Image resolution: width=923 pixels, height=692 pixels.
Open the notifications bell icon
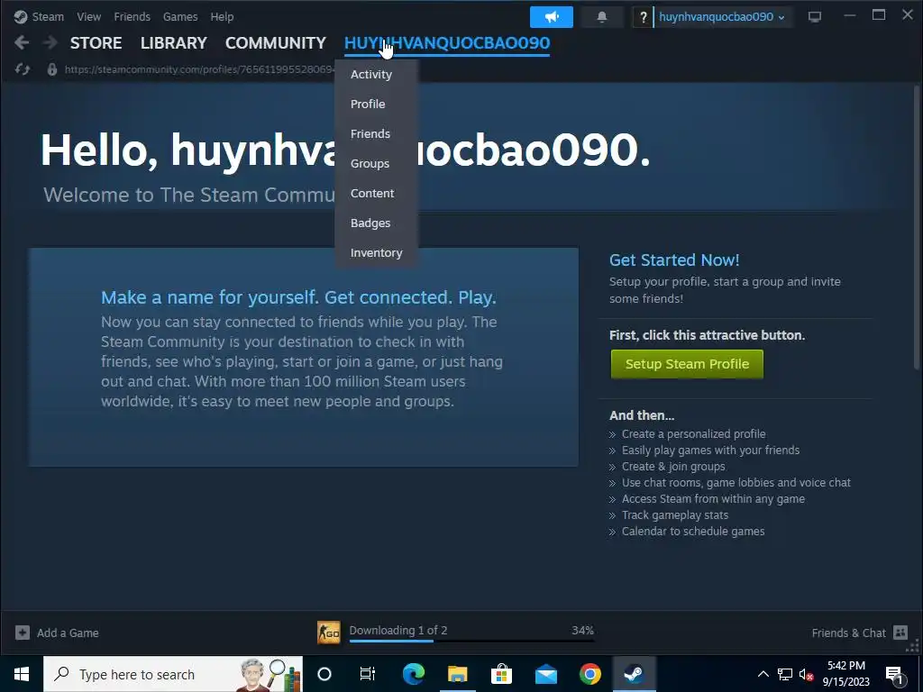click(601, 17)
